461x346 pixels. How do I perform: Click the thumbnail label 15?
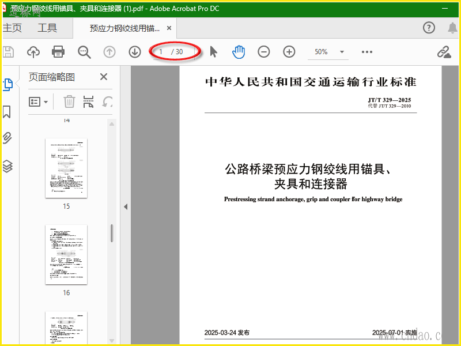point(66,206)
